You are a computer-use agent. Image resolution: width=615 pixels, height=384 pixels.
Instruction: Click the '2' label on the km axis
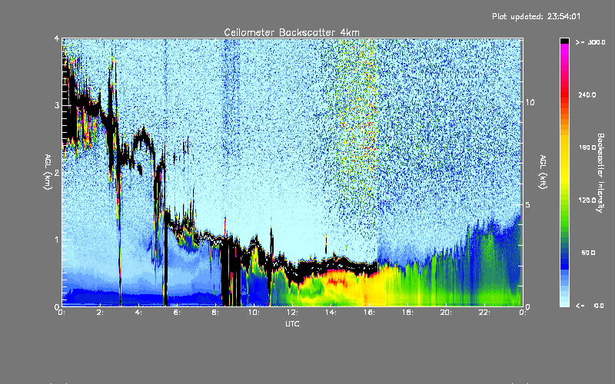[x=57, y=172]
